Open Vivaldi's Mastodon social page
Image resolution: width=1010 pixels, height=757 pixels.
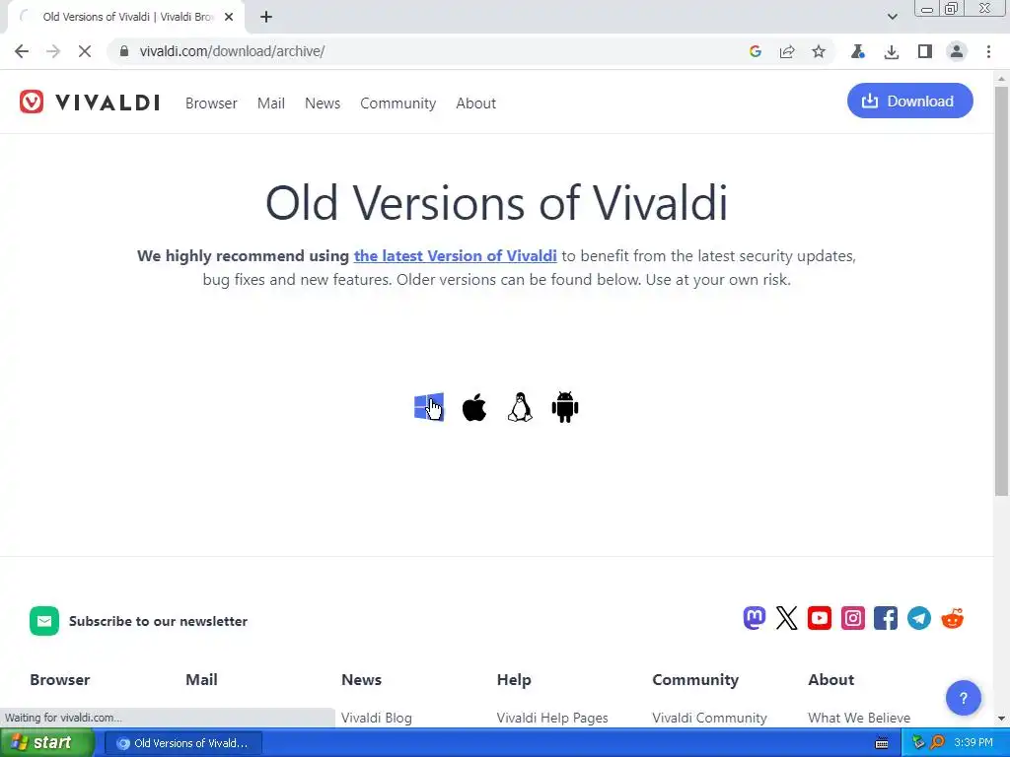755,619
